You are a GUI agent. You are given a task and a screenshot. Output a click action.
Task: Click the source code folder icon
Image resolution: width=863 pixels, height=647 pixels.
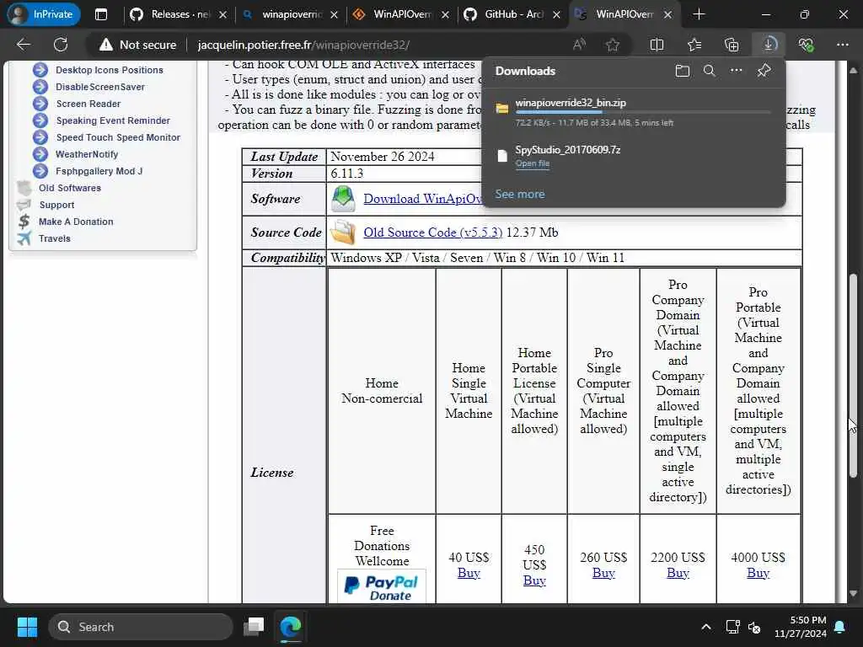(343, 233)
